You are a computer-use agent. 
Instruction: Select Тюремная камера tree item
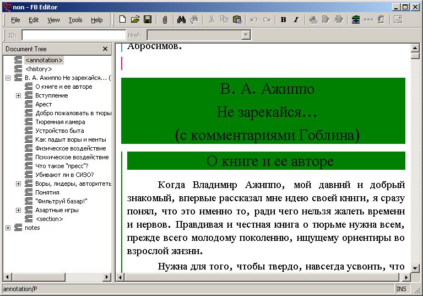[x=60, y=122]
